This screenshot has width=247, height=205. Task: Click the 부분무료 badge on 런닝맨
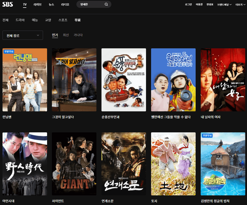pos(9,52)
